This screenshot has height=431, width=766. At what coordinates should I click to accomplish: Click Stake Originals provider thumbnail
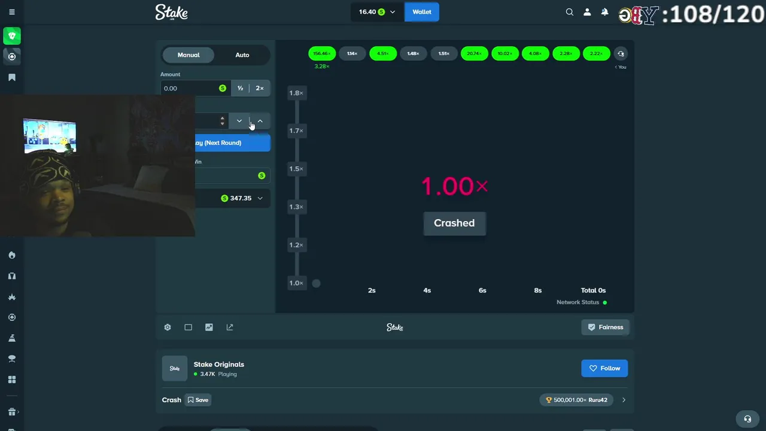click(175, 368)
